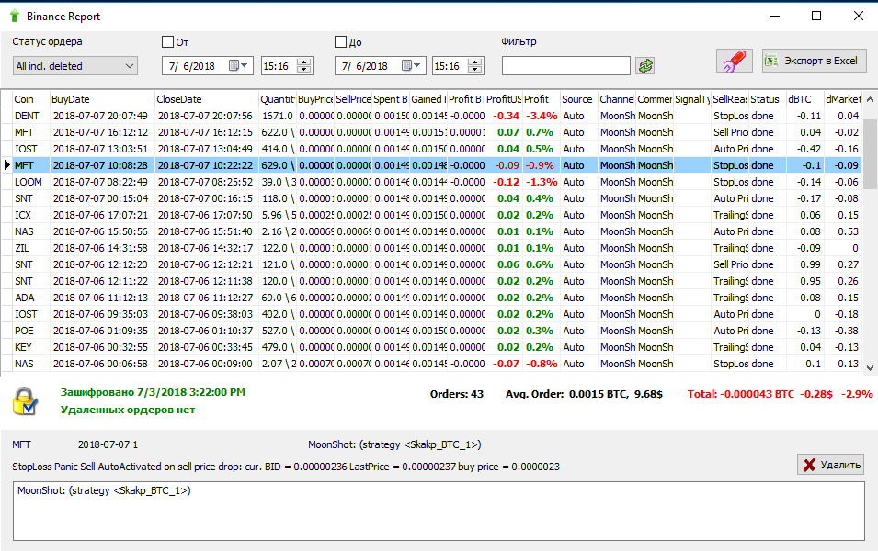Screen dimensions: 878x551
Task: Click the 0.6% profit cell in SNT row
Action: click(541, 264)
